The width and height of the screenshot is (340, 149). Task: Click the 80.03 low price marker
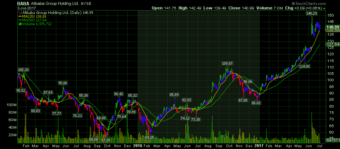[36, 111]
